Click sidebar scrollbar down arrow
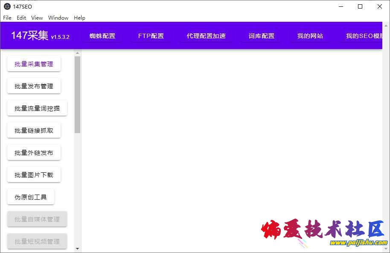Image resolution: width=390 pixels, height=253 pixels. point(77,248)
